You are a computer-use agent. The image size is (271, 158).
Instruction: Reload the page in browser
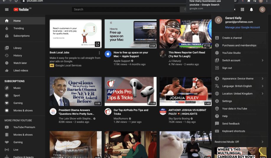[16, 1]
